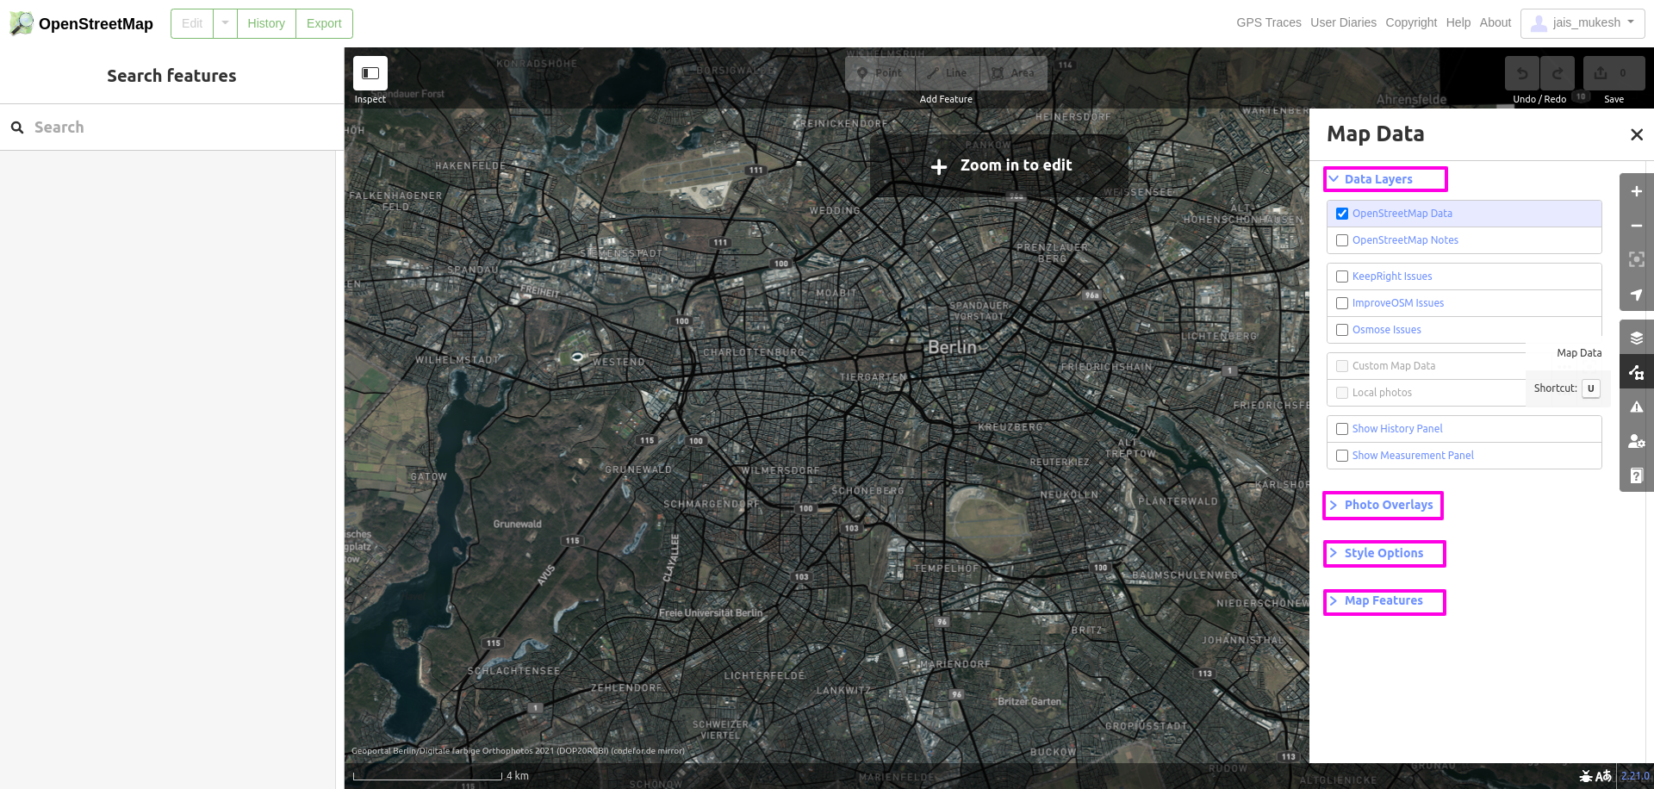The image size is (1654, 789).
Task: Open the About page
Action: 1495,22
